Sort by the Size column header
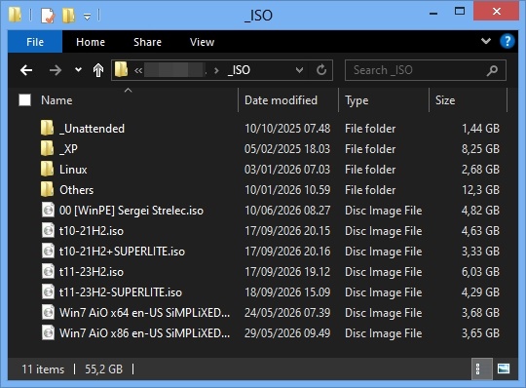 click(445, 100)
